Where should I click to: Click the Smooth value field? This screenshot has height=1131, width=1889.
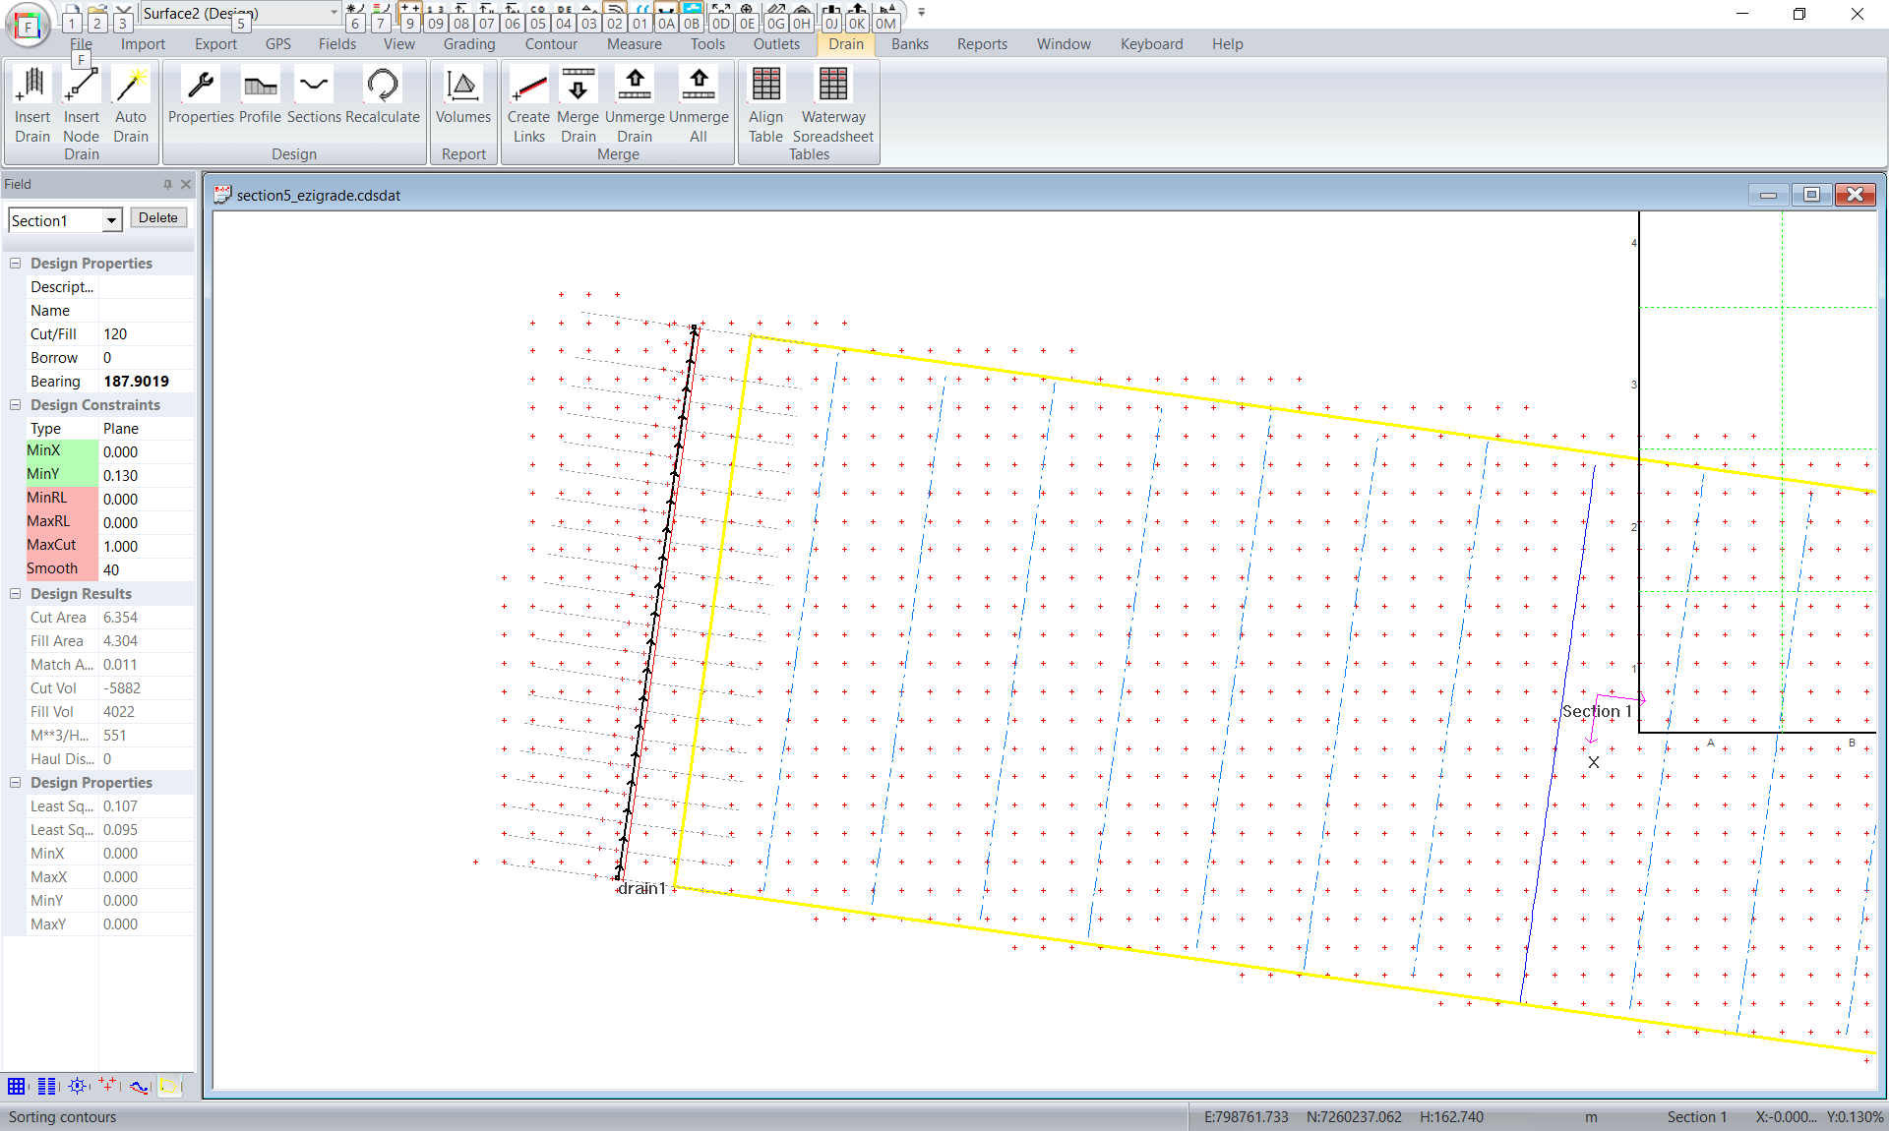coord(146,569)
